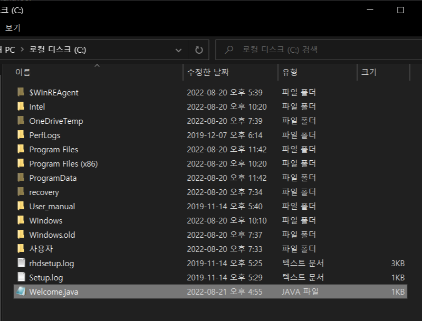422x321 pixels.
Task: Select the Program Files folder icon
Action: pos(21,149)
